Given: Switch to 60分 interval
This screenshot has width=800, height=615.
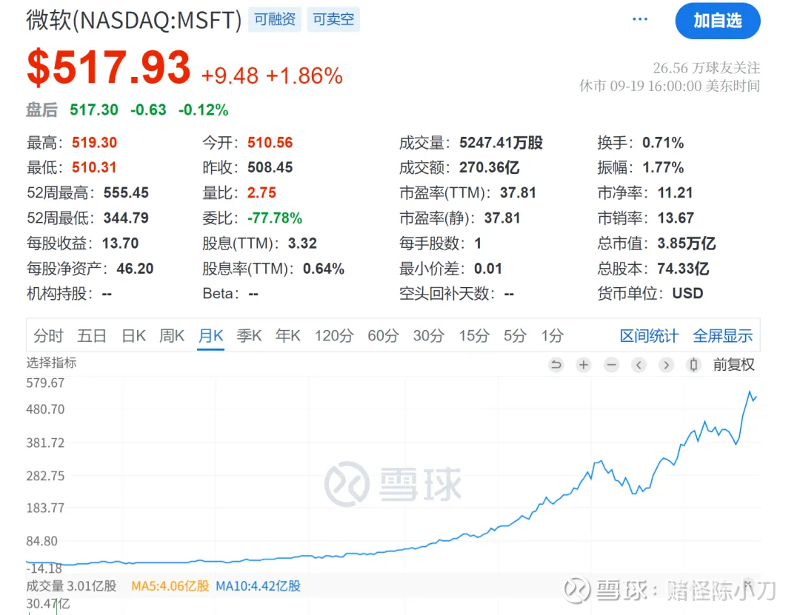Looking at the screenshot, I should coord(383,335).
